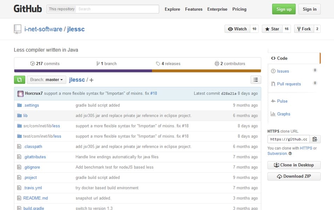This screenshot has width=334, height=210.
Task: Click the releases tag icon
Action: pyautogui.click(x=158, y=63)
